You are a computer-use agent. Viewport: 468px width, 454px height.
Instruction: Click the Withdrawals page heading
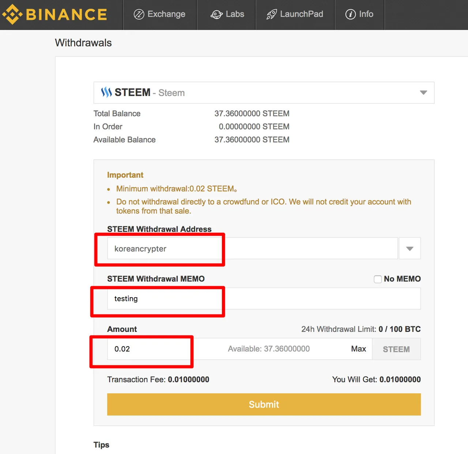tap(83, 43)
